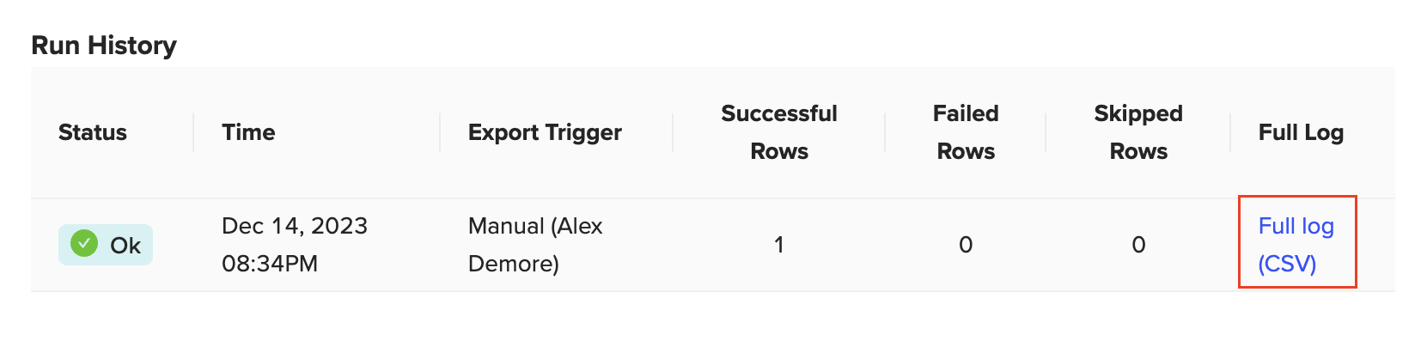1421x347 pixels.
Task: Click the Failed Rows column header
Action: coord(966,132)
